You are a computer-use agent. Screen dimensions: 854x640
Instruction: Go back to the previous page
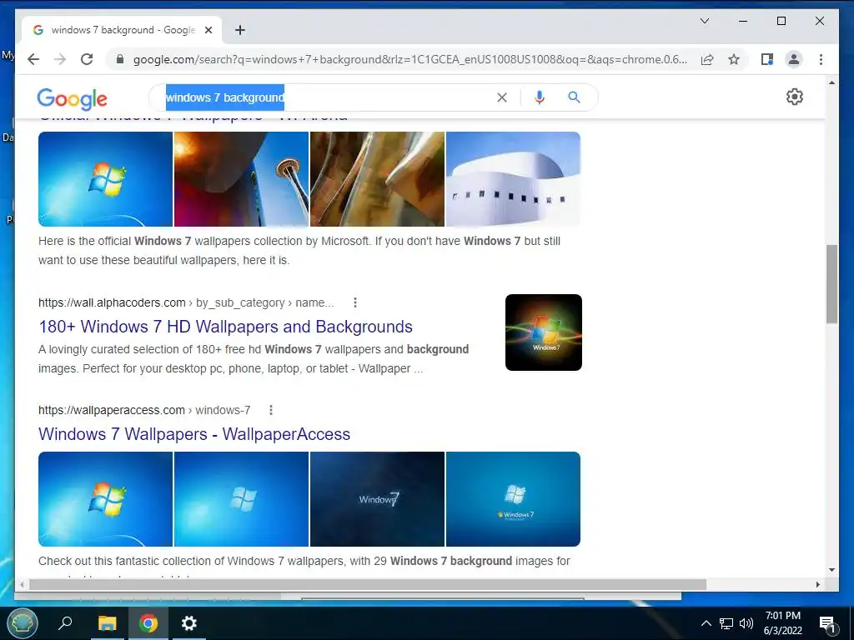click(x=33, y=59)
